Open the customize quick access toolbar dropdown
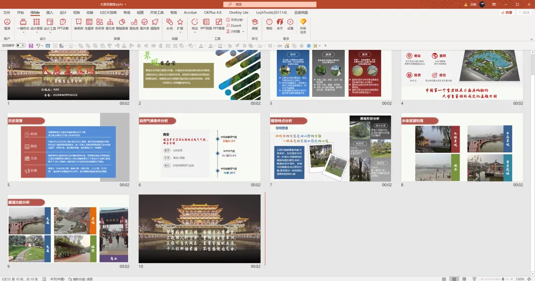 tap(325, 46)
